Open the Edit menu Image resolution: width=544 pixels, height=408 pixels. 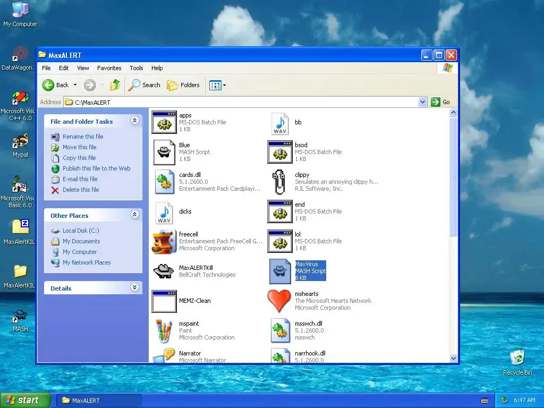click(64, 68)
